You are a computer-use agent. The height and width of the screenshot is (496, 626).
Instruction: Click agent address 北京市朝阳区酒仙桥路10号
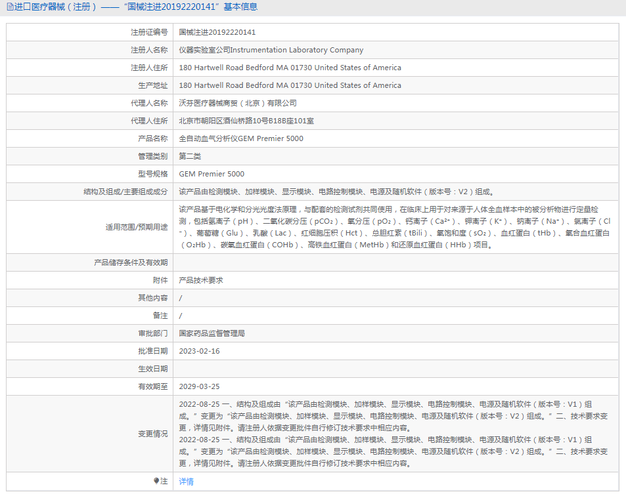[x=246, y=121]
